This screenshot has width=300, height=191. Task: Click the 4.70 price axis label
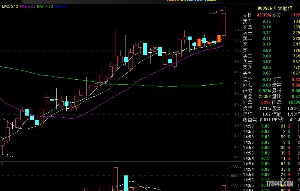pos(238,83)
